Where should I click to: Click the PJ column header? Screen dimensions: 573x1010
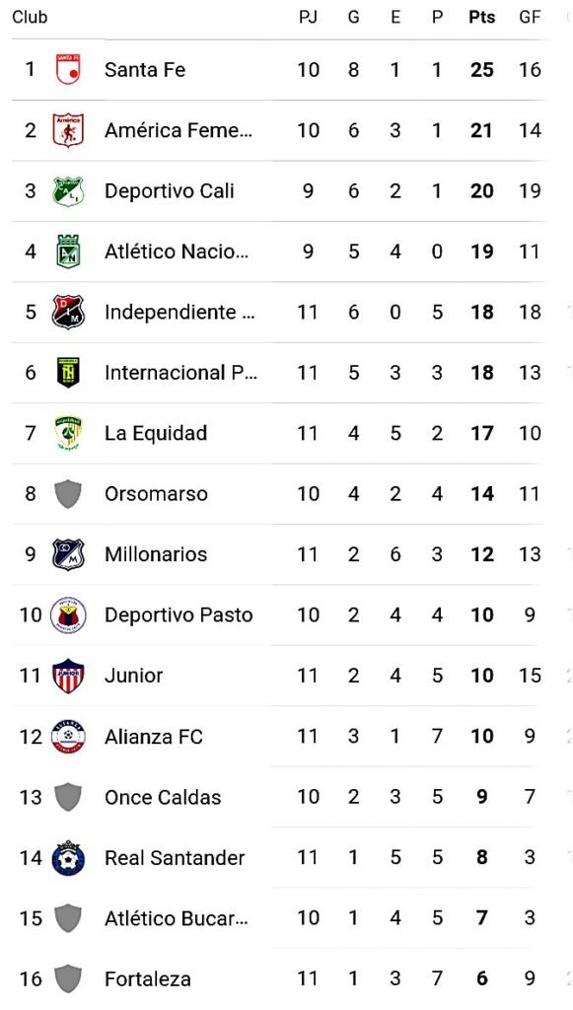pyautogui.click(x=309, y=18)
